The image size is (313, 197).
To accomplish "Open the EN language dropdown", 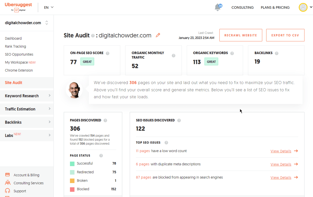I will tap(49, 7).
